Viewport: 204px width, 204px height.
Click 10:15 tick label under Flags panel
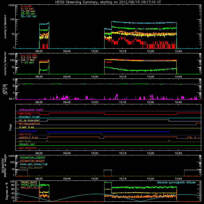tap(123, 153)
